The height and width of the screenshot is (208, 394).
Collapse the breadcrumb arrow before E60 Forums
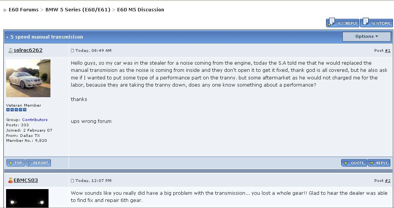click(x=5, y=10)
